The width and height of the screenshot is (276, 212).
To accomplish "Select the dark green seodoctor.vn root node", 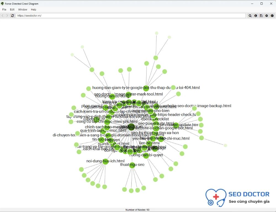I will pyautogui.click(x=131, y=127).
